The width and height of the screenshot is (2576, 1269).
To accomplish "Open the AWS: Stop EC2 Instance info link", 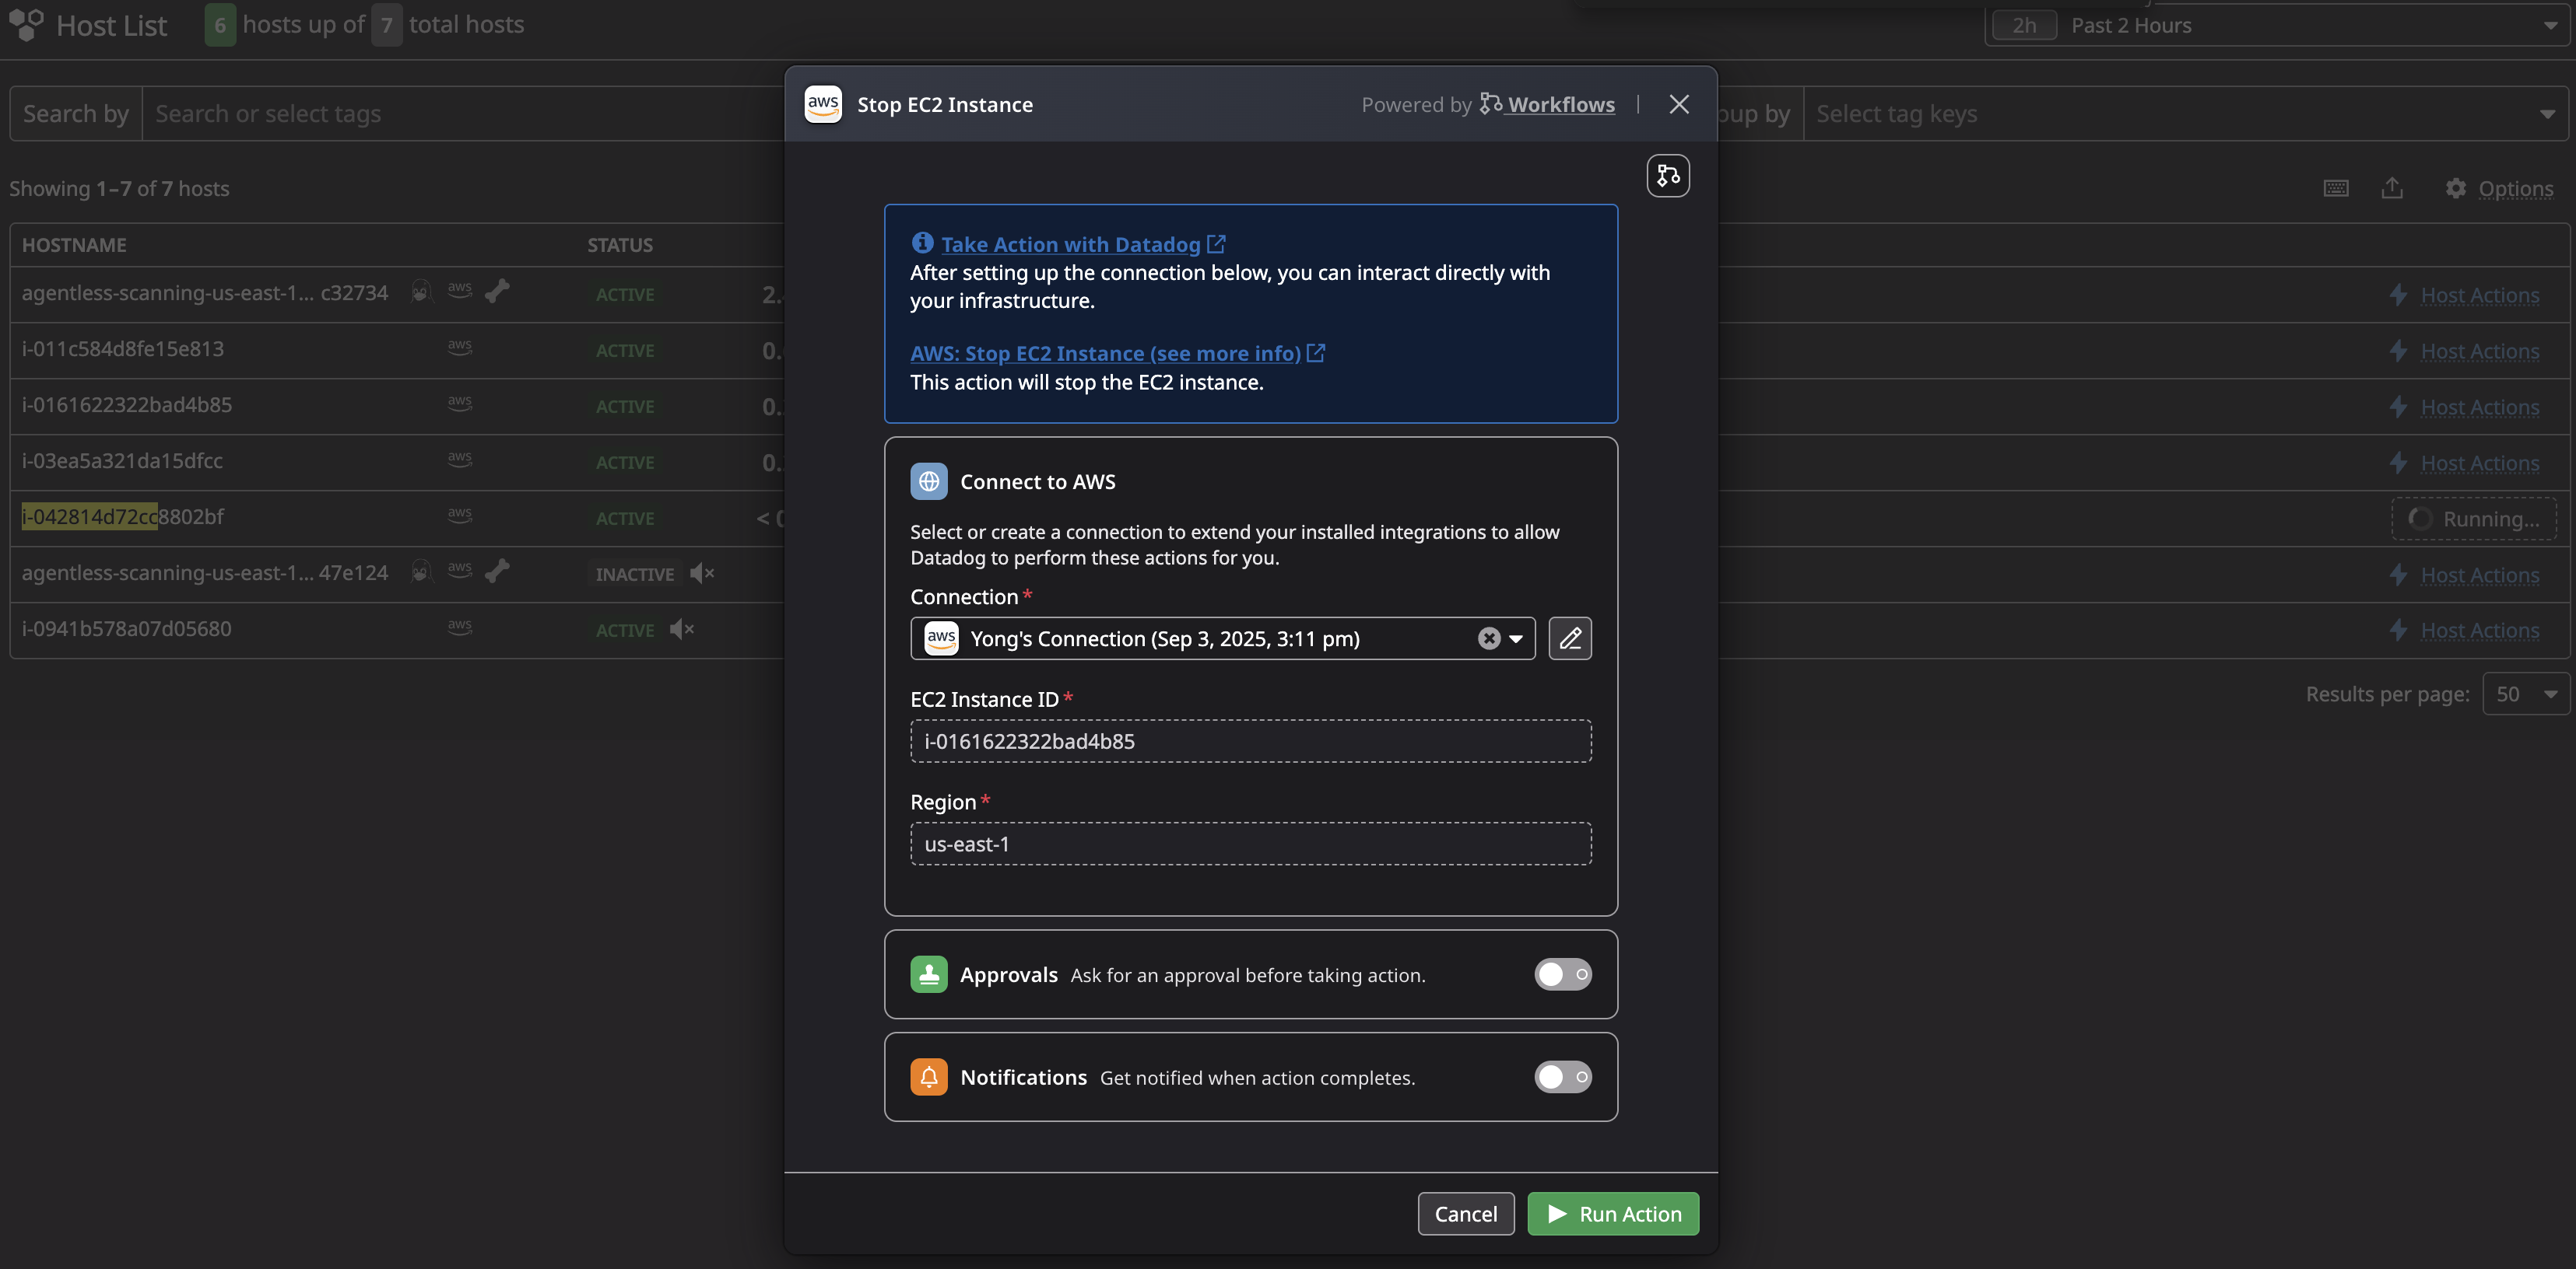I will coord(1105,354).
